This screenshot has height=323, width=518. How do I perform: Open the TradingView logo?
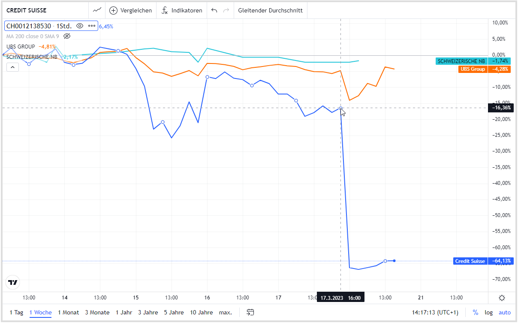point(12,282)
